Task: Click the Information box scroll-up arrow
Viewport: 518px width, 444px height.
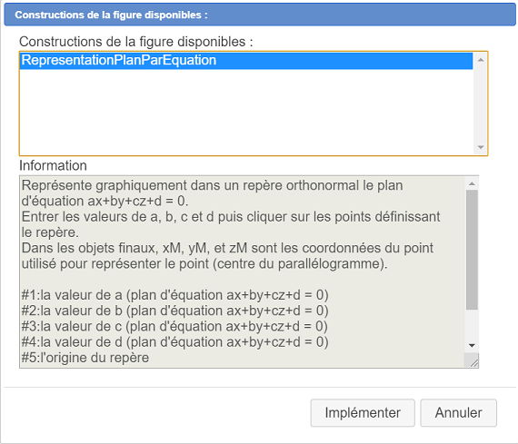Action: (x=472, y=183)
